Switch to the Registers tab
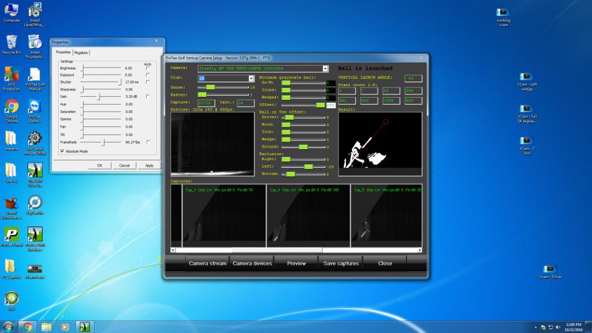Screen dimensions: 592x333 (81, 52)
